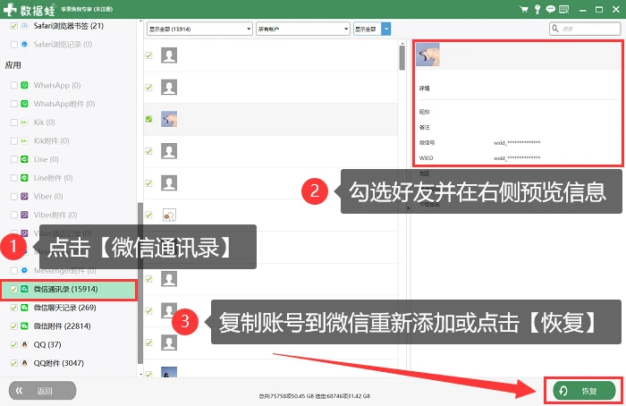
Task: Click the 微信附件 WeChat icon
Action: [x=24, y=326]
